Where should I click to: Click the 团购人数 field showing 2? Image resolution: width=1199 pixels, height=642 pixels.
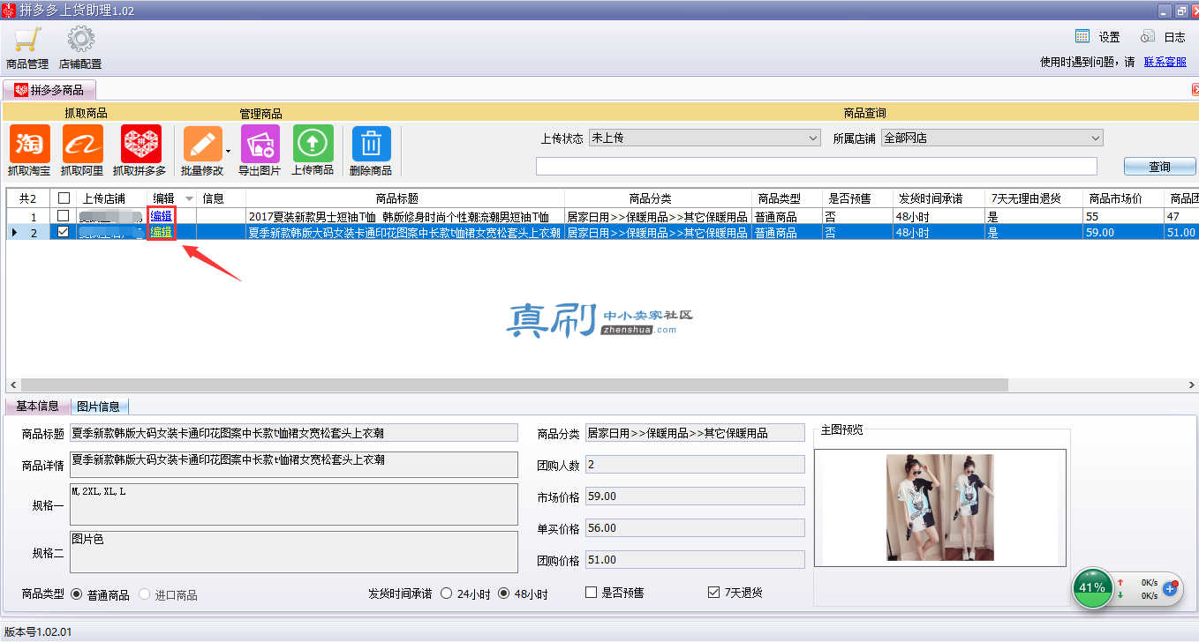point(695,464)
